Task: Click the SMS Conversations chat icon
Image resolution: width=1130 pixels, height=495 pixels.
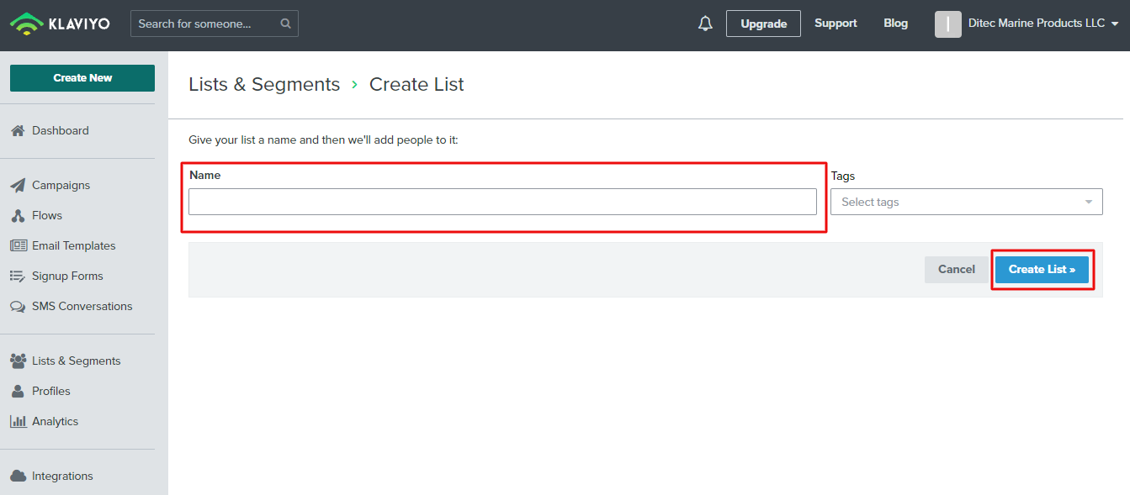Action: click(18, 307)
